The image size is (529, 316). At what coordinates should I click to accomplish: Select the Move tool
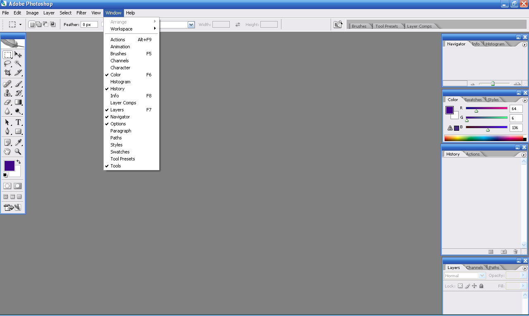[18, 54]
